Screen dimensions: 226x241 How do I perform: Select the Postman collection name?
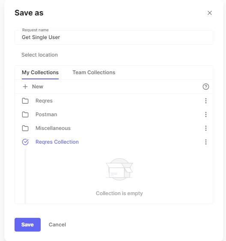(x=46, y=114)
